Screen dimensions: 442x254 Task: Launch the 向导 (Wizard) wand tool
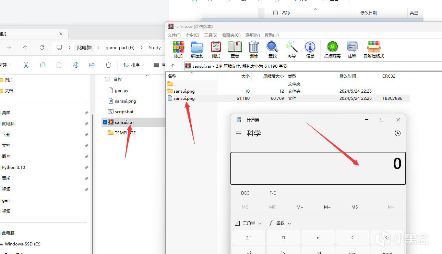coord(291,50)
